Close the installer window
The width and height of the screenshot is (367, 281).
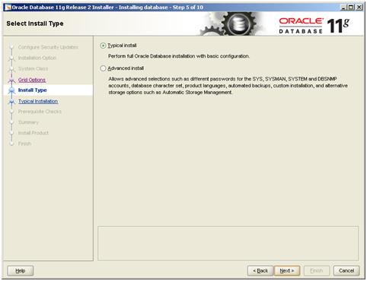[x=359, y=8]
